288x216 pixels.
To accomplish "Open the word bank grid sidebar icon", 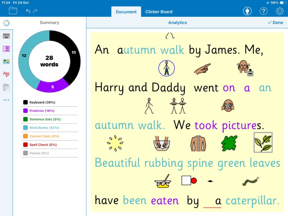I will point(6,61).
